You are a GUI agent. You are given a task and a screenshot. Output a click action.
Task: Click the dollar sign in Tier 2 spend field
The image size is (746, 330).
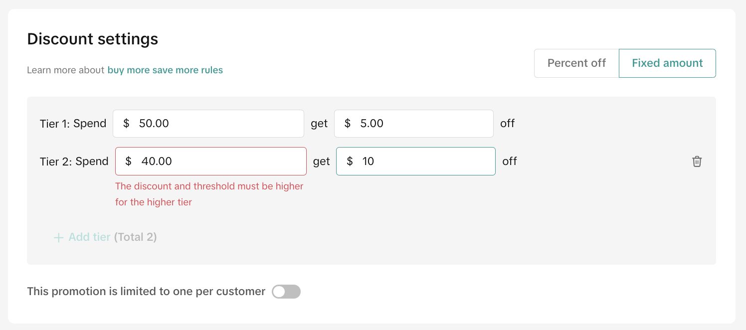click(129, 162)
